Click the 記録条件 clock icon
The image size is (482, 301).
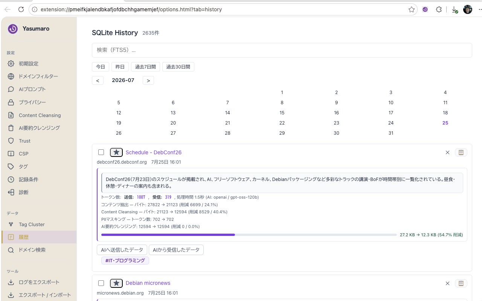(x=11, y=179)
